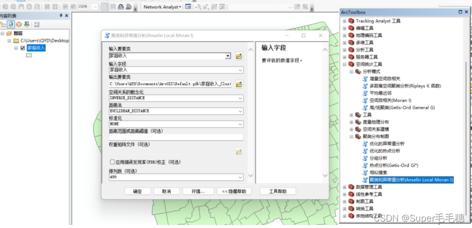Click the 确定 button
Viewport: 472px width, 228px height.
[137, 191]
